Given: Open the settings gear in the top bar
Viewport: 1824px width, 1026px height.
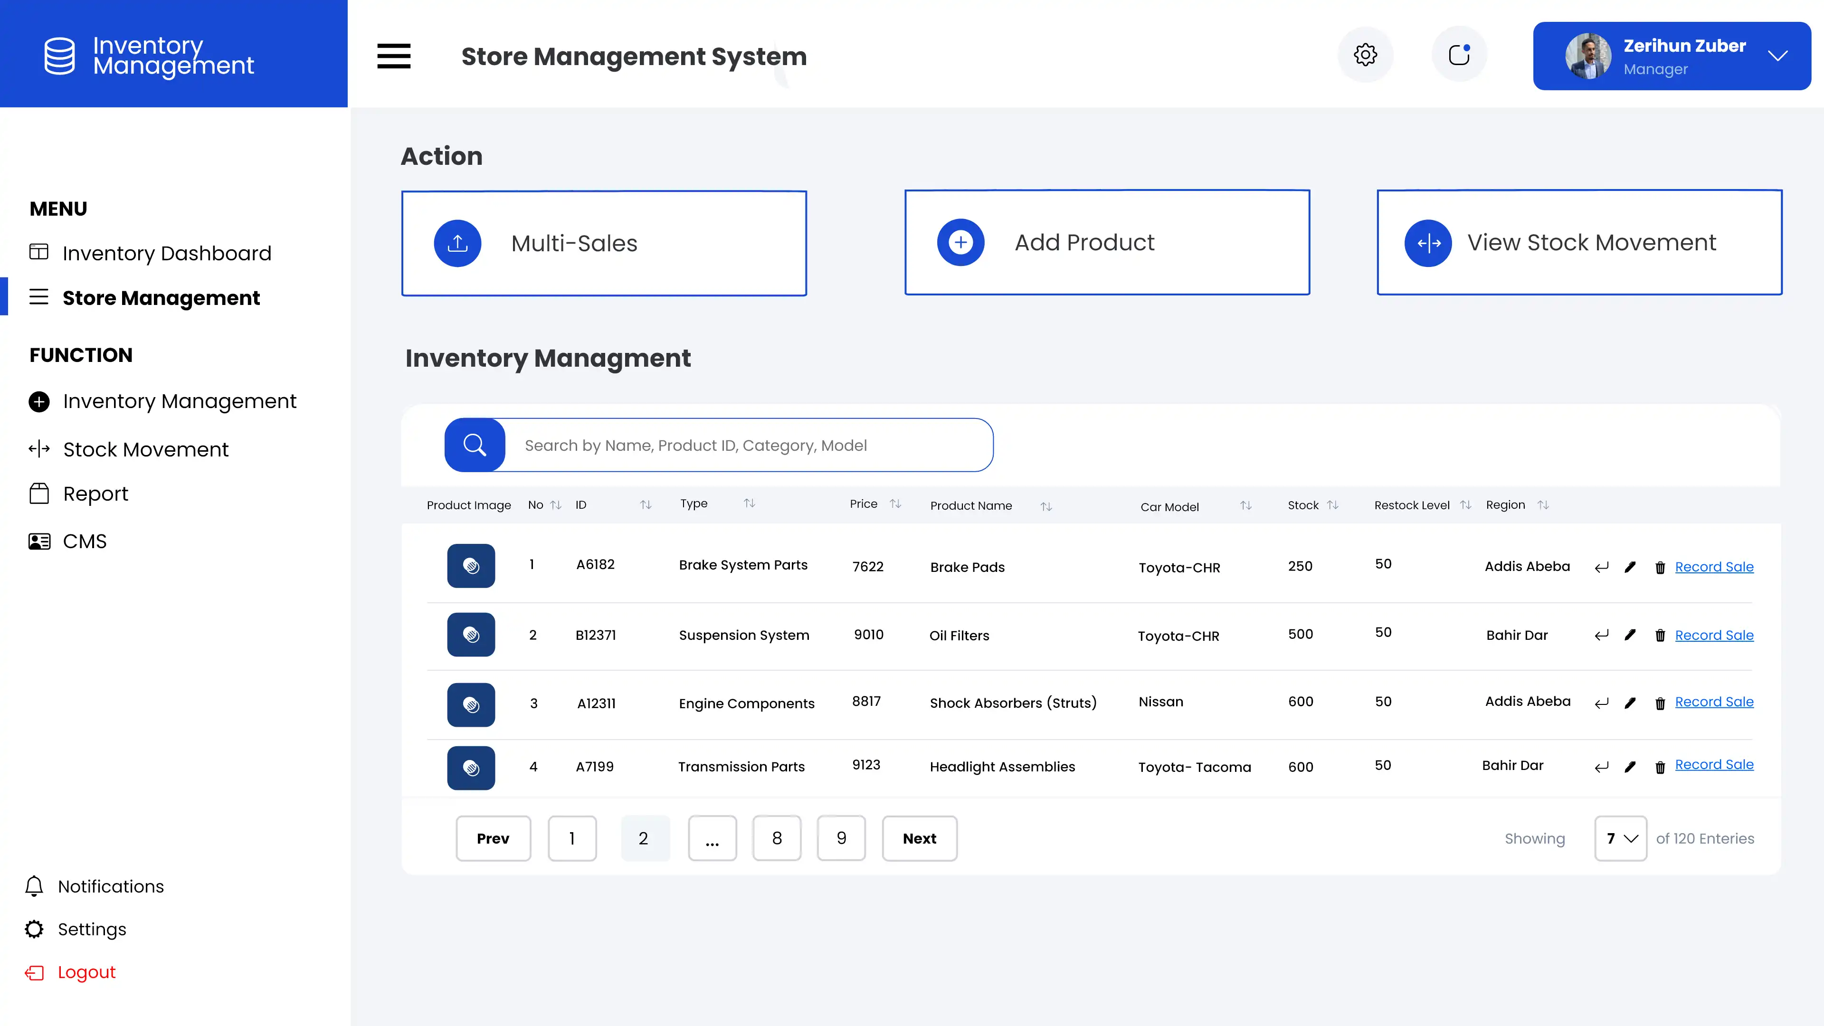Looking at the screenshot, I should pyautogui.click(x=1365, y=55).
